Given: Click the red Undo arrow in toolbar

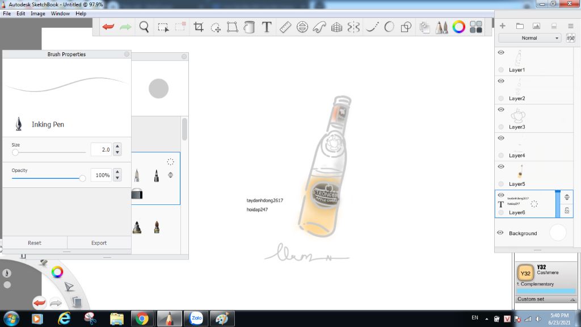Looking at the screenshot, I should (108, 27).
